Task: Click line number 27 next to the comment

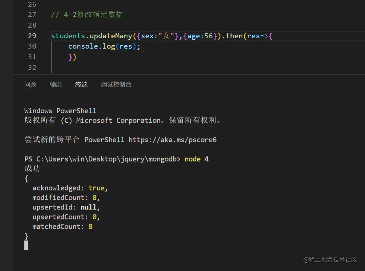Action: tap(32, 14)
